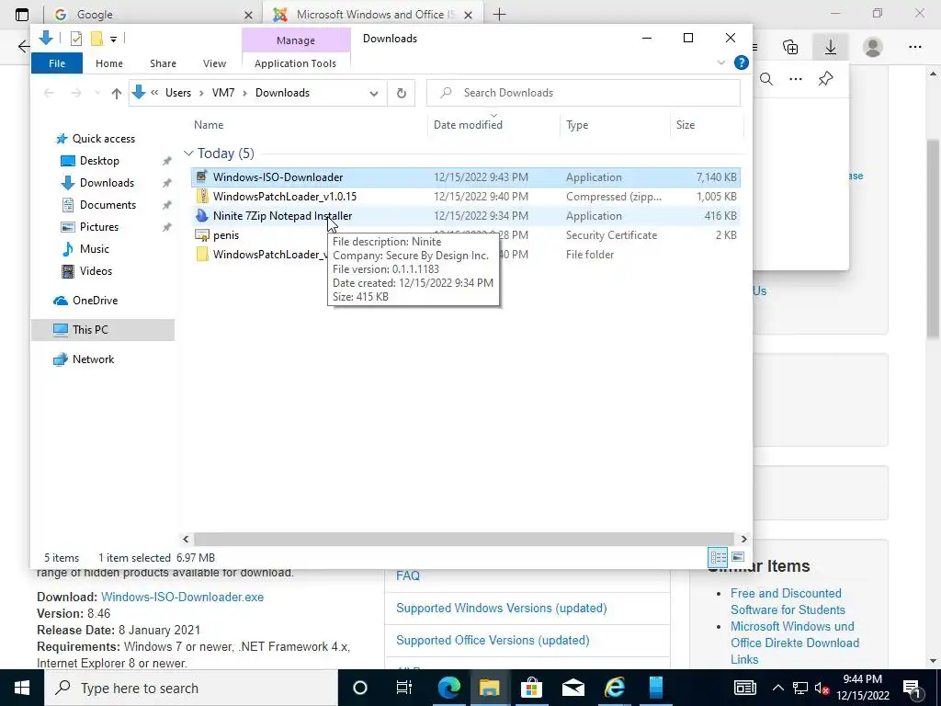Viewport: 941px width, 706px height.
Task: Open Quick access in navigation pane
Action: click(104, 139)
